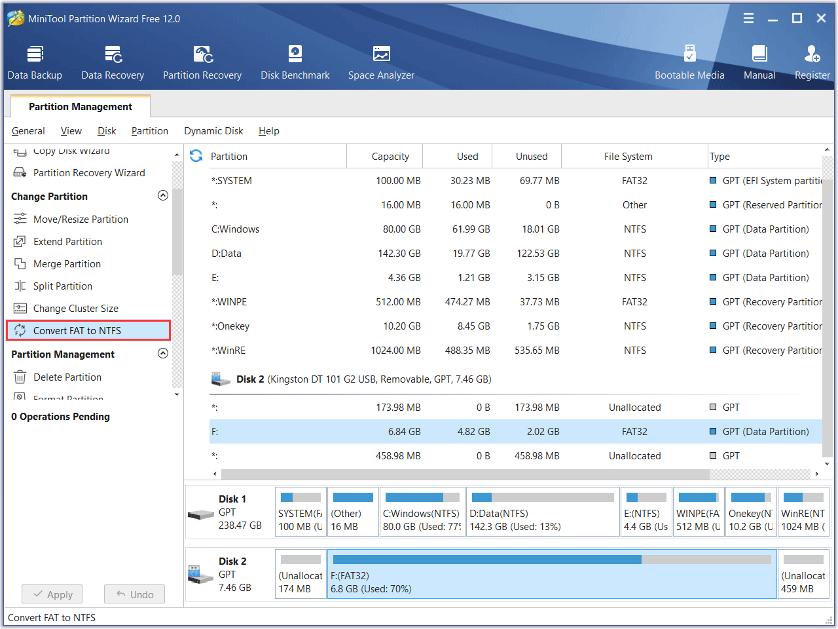The image size is (838, 629).
Task: Select F:(FAT32) block on Disk 2 map
Action: 552,574
